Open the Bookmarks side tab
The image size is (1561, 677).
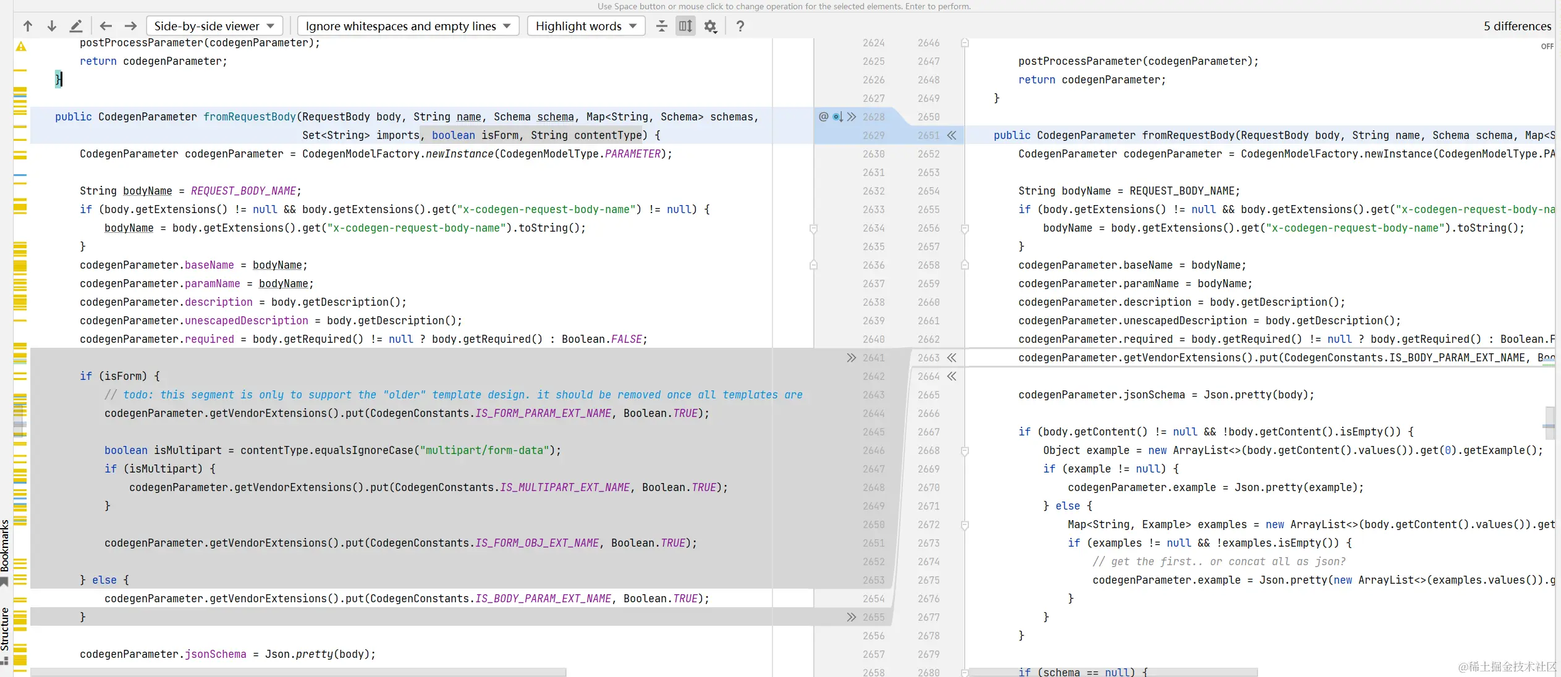5,545
